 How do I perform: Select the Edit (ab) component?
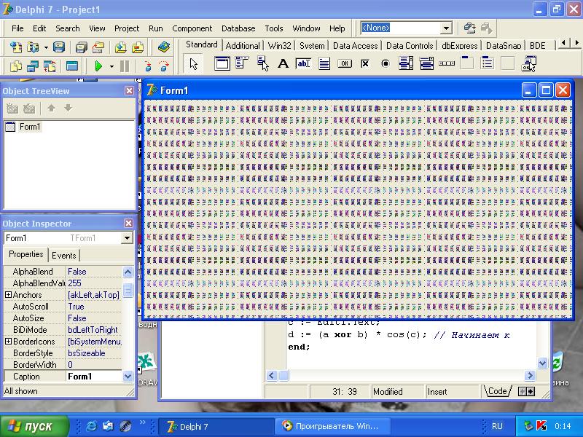(x=303, y=63)
